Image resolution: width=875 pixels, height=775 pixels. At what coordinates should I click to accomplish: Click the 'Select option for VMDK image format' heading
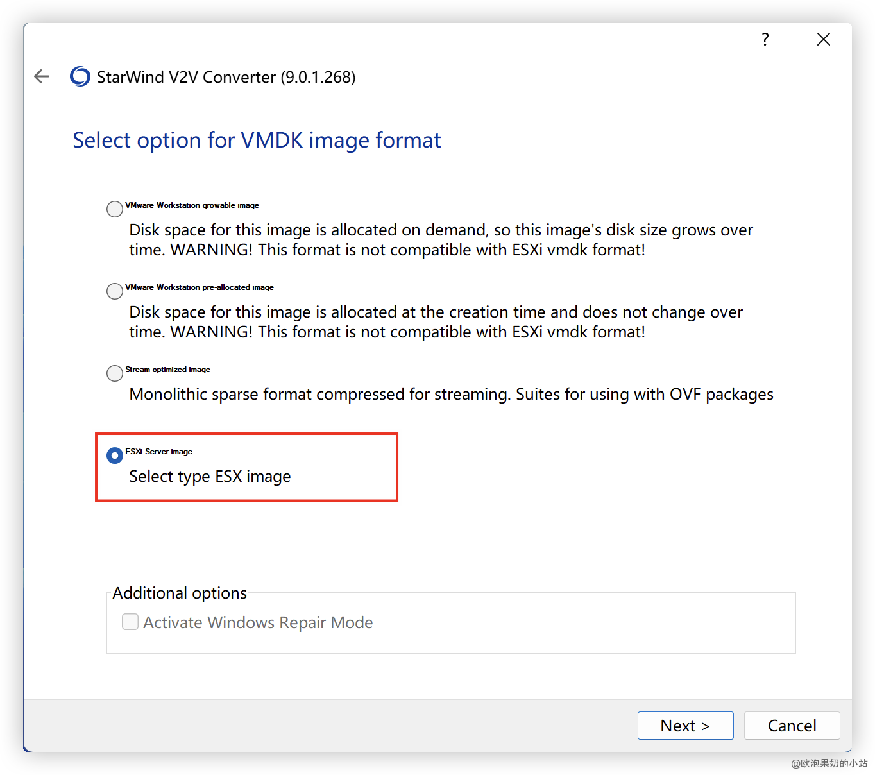pyautogui.click(x=257, y=141)
